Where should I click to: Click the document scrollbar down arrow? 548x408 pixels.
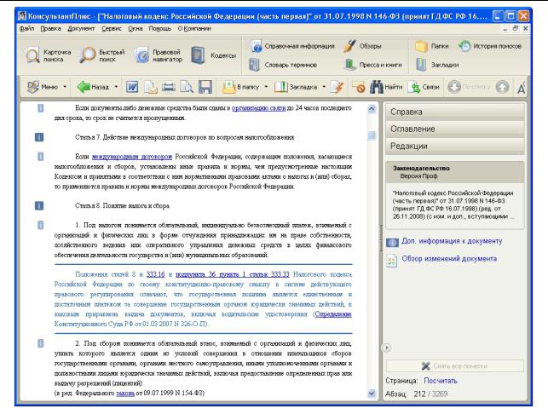[x=372, y=394]
